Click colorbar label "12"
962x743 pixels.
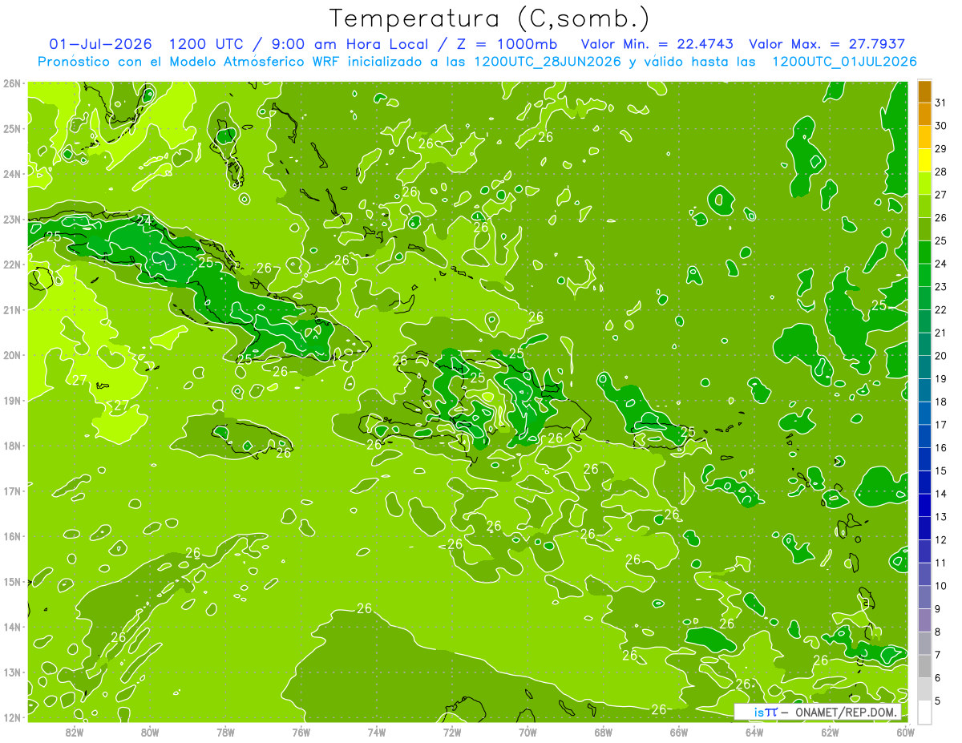tap(941, 539)
